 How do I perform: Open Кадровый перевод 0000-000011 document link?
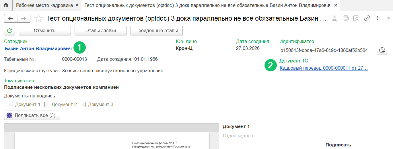click(324, 68)
